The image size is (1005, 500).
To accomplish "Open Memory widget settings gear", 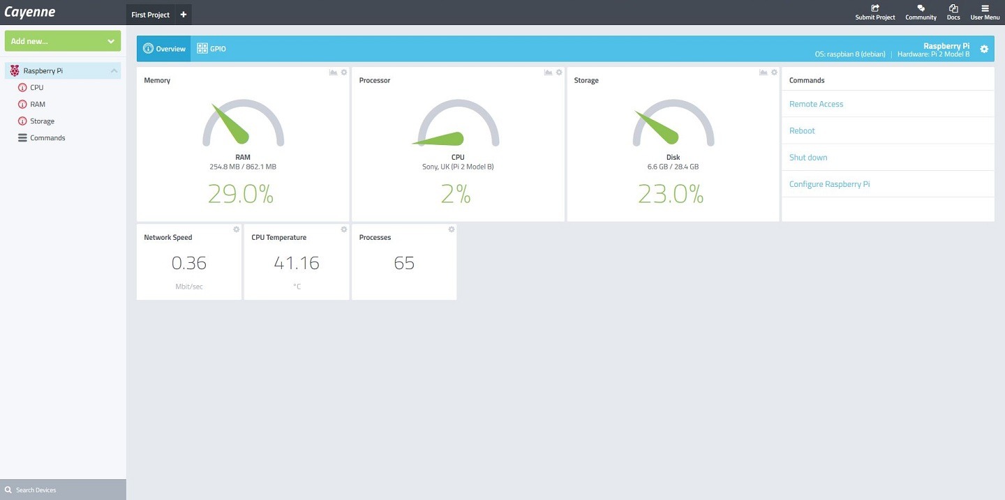I will pos(344,73).
